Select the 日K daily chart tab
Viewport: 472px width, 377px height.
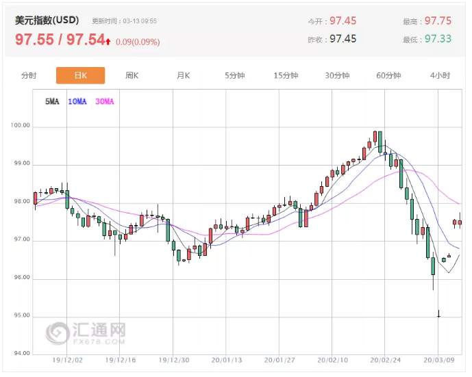[x=80, y=75]
